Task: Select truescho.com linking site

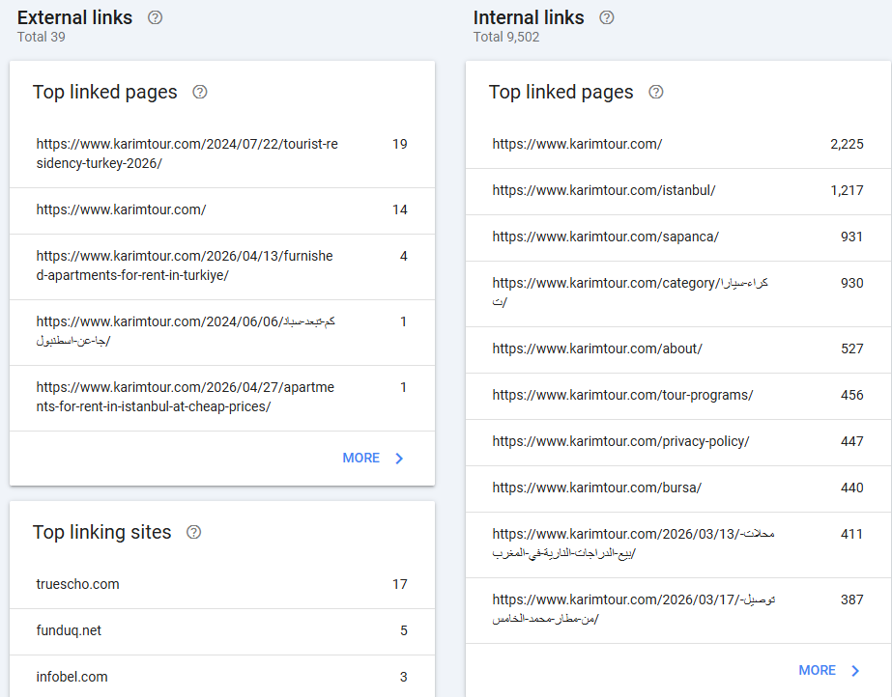Action: pyautogui.click(x=222, y=584)
